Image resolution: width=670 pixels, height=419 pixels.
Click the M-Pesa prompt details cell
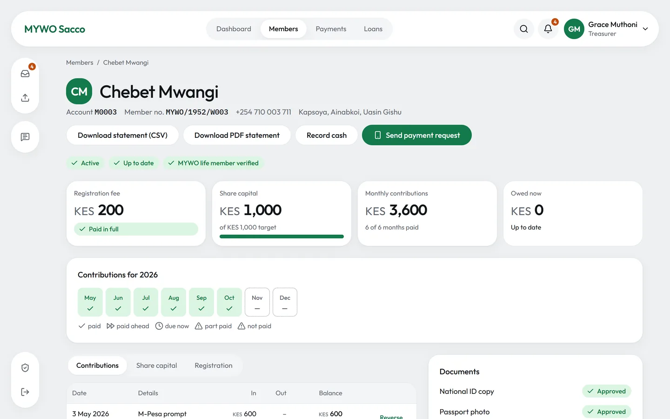click(162, 414)
